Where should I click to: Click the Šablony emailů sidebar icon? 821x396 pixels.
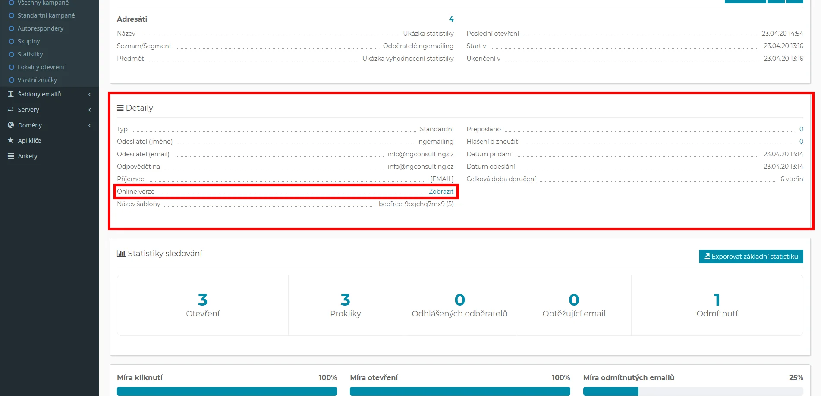tap(11, 94)
